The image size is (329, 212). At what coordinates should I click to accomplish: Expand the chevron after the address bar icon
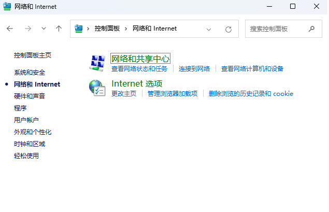[88, 29]
